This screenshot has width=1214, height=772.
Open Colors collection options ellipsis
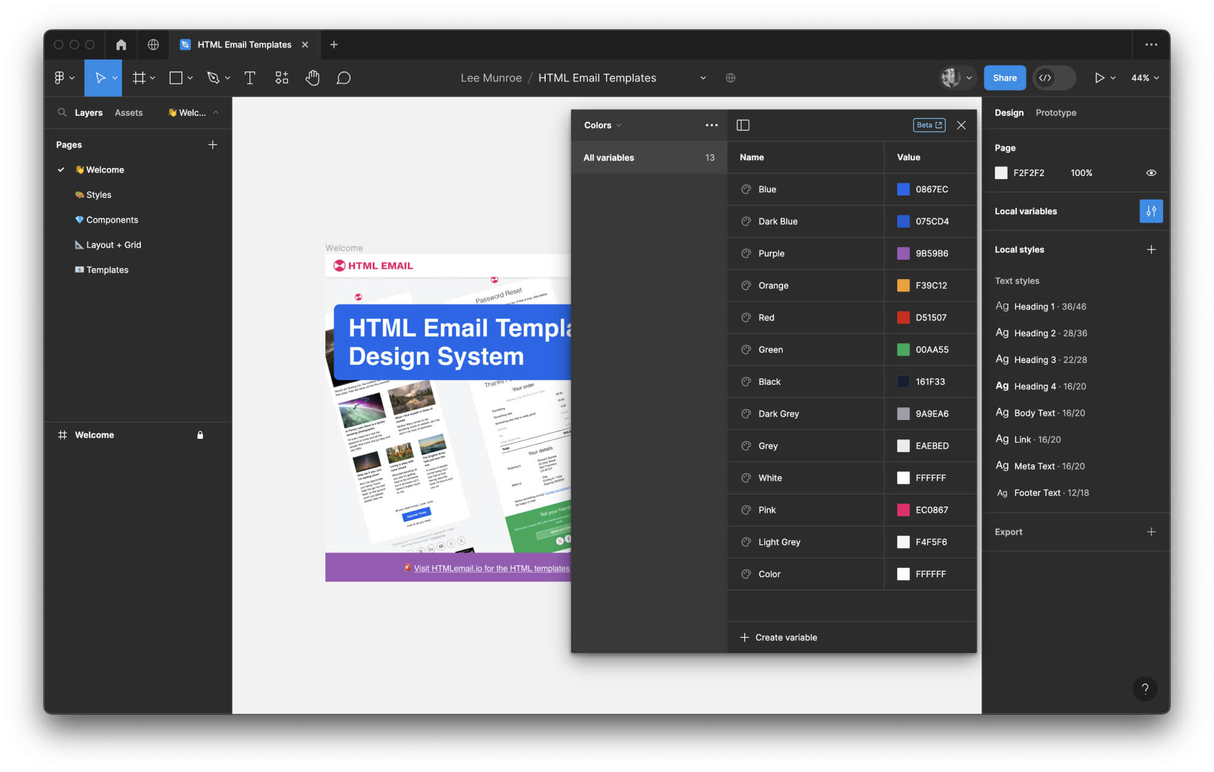pyautogui.click(x=711, y=125)
